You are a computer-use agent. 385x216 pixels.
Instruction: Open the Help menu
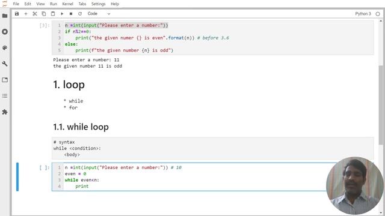pyautogui.click(x=115, y=4)
